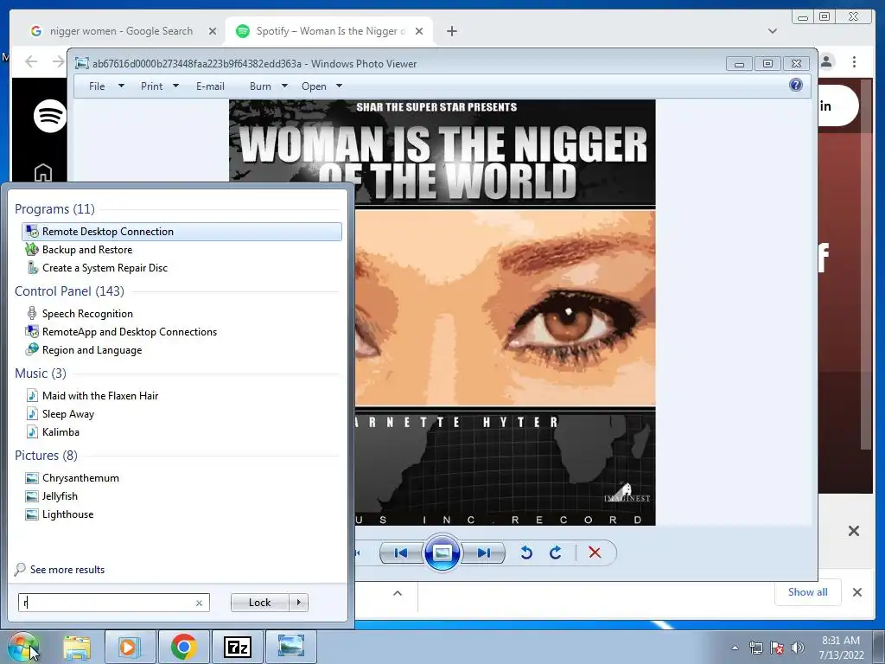Close the Spotify tab
Viewport: 885px width, 664px height.
[x=419, y=32]
